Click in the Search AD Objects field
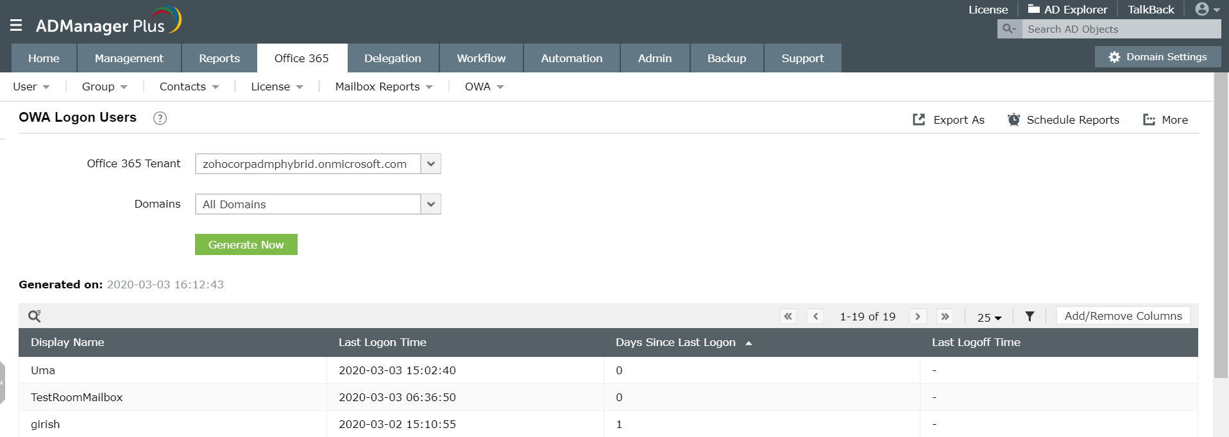This screenshot has width=1229, height=437. [x=1121, y=29]
